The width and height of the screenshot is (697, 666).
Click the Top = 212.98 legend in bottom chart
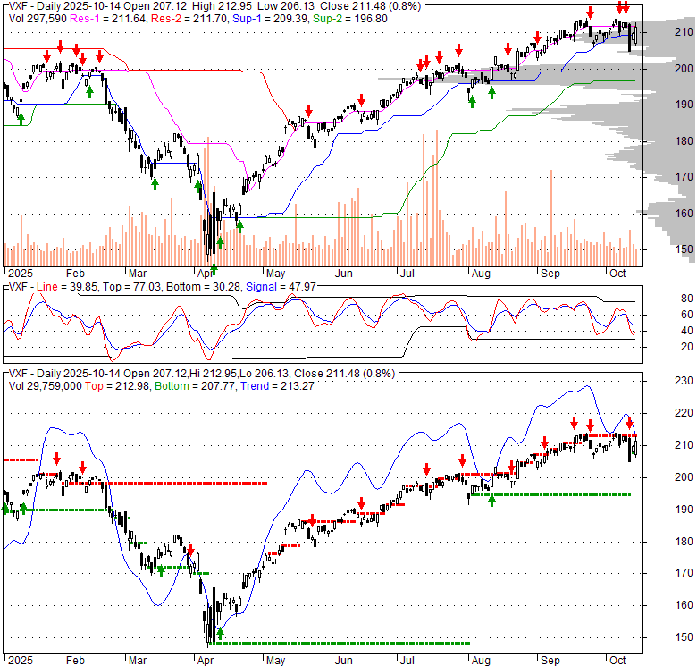pos(116,386)
